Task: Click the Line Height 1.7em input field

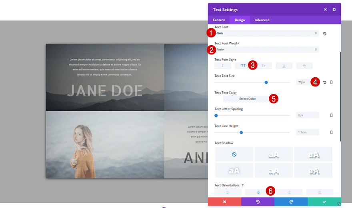Action: coord(307,132)
